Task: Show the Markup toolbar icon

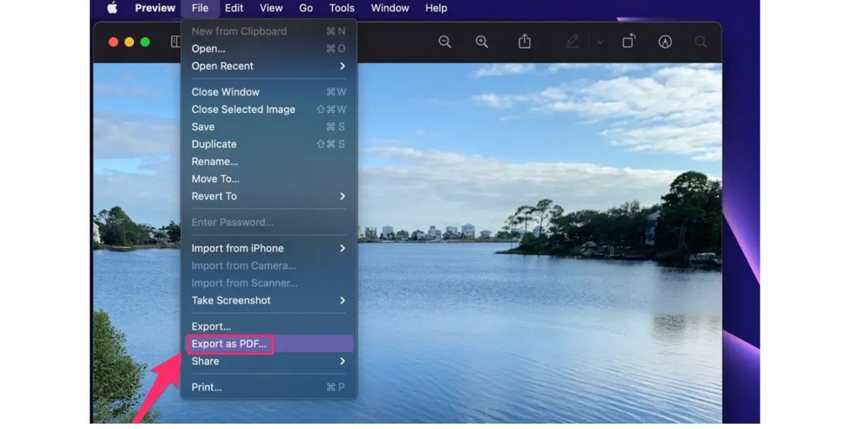Action: click(665, 42)
